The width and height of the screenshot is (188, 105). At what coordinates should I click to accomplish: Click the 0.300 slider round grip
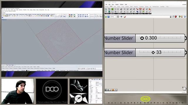tap(142, 38)
